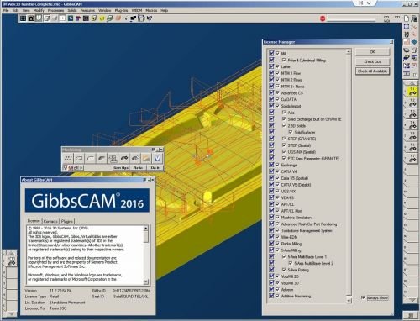Select tool tile T1 in the tool list
Screen dimensions: 420x321
[412, 92]
